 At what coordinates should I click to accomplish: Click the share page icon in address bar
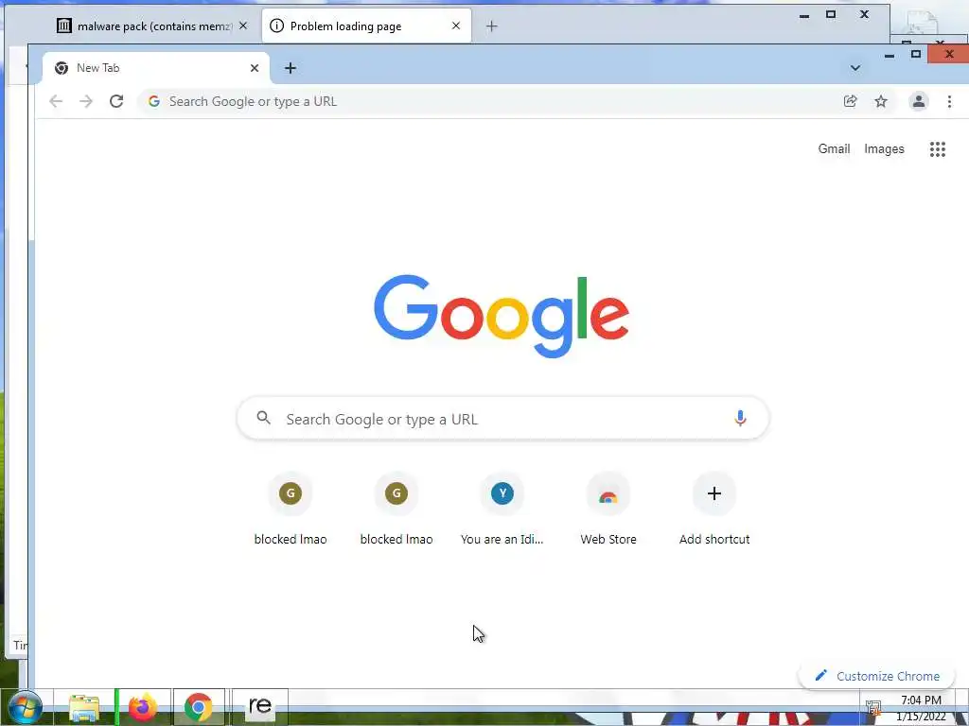click(851, 101)
